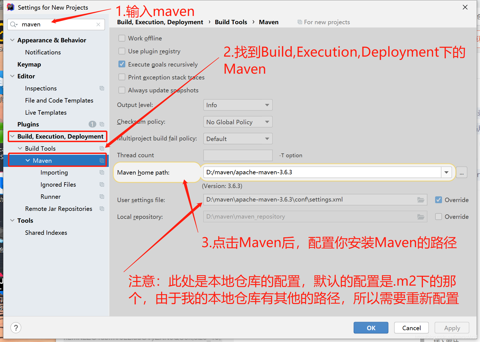This screenshot has height=342, width=480.
Task: Click the search magnifier icon in settings
Action: click(x=13, y=24)
